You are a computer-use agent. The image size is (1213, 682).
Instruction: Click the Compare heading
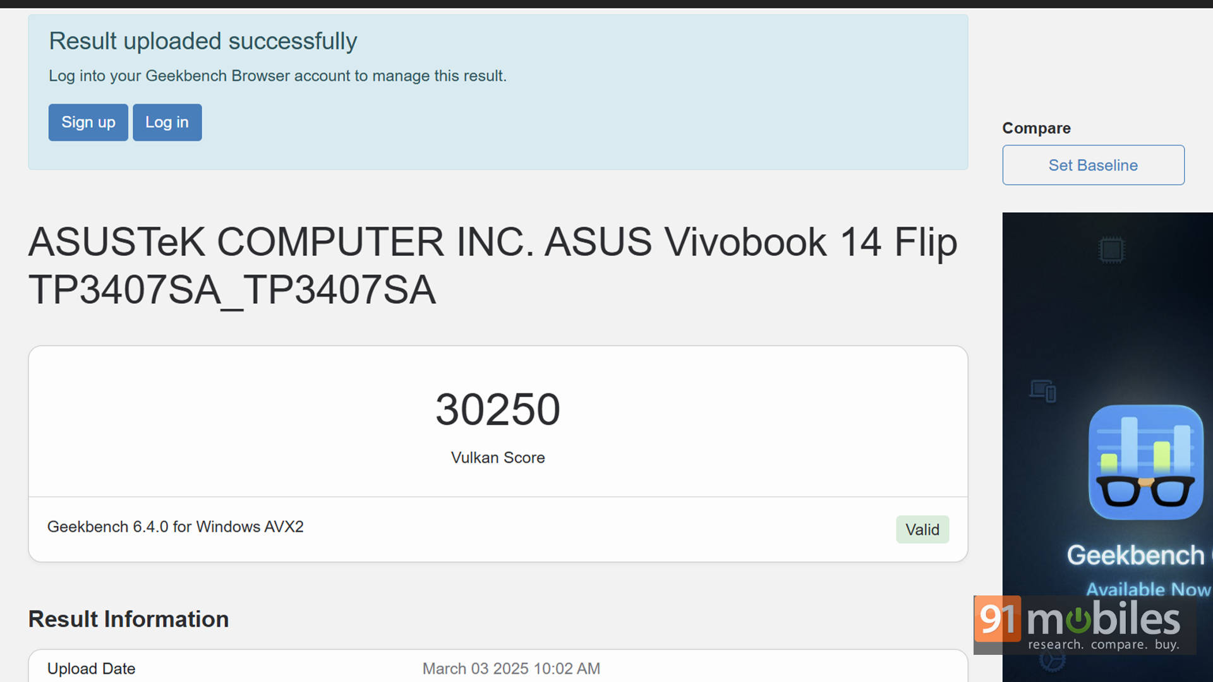click(1036, 128)
